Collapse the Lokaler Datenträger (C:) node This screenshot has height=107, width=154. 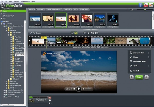click(4, 26)
